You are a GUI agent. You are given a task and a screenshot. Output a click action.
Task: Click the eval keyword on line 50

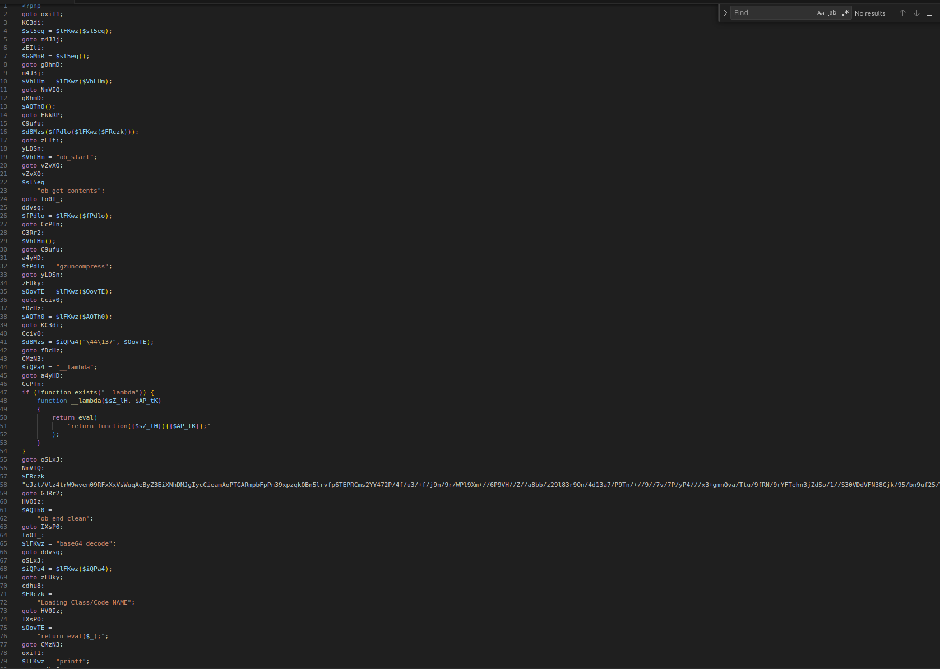(x=87, y=417)
